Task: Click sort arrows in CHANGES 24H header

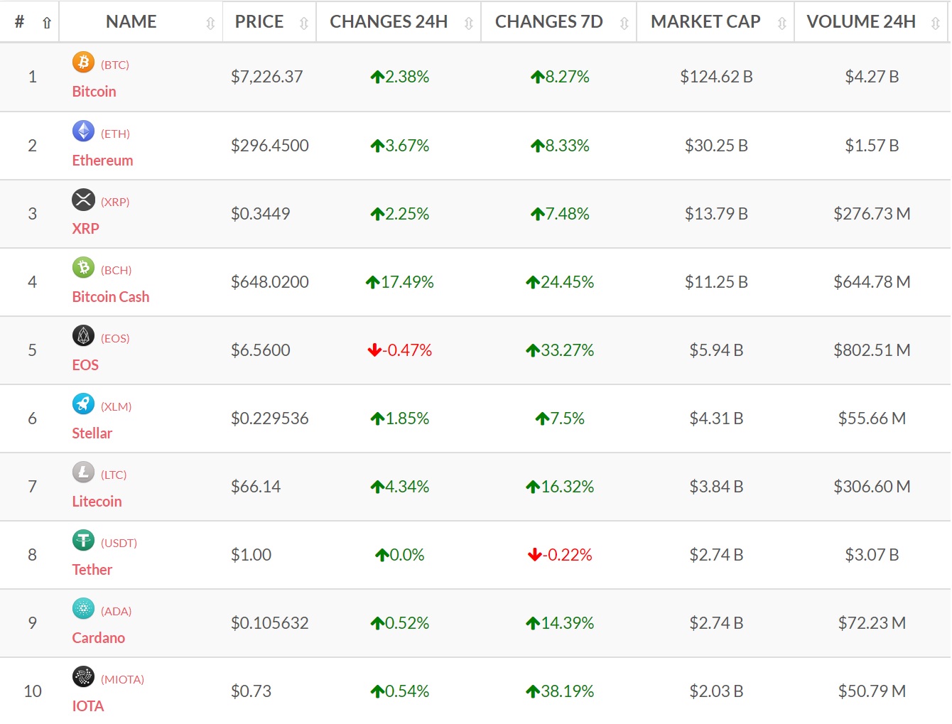Action: [469, 23]
